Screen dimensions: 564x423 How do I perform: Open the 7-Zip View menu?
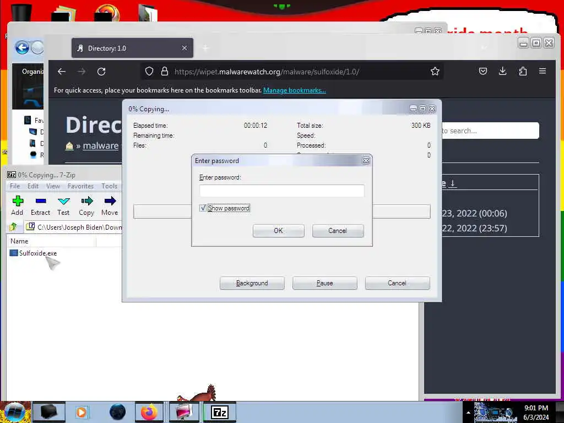point(53,186)
